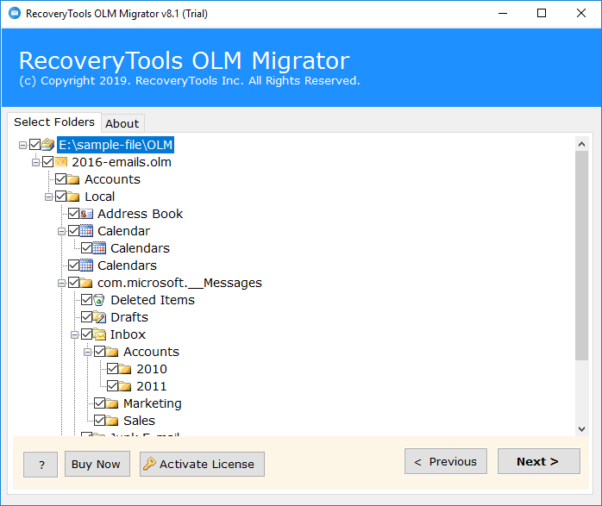Collapse the Calendar node
The image size is (602, 506).
tap(61, 232)
